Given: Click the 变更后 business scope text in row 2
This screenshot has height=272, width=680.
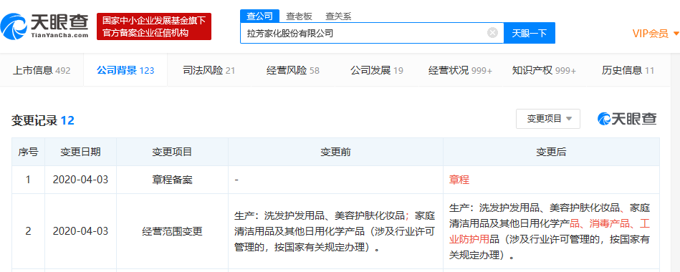Looking at the screenshot, I should point(550,232).
